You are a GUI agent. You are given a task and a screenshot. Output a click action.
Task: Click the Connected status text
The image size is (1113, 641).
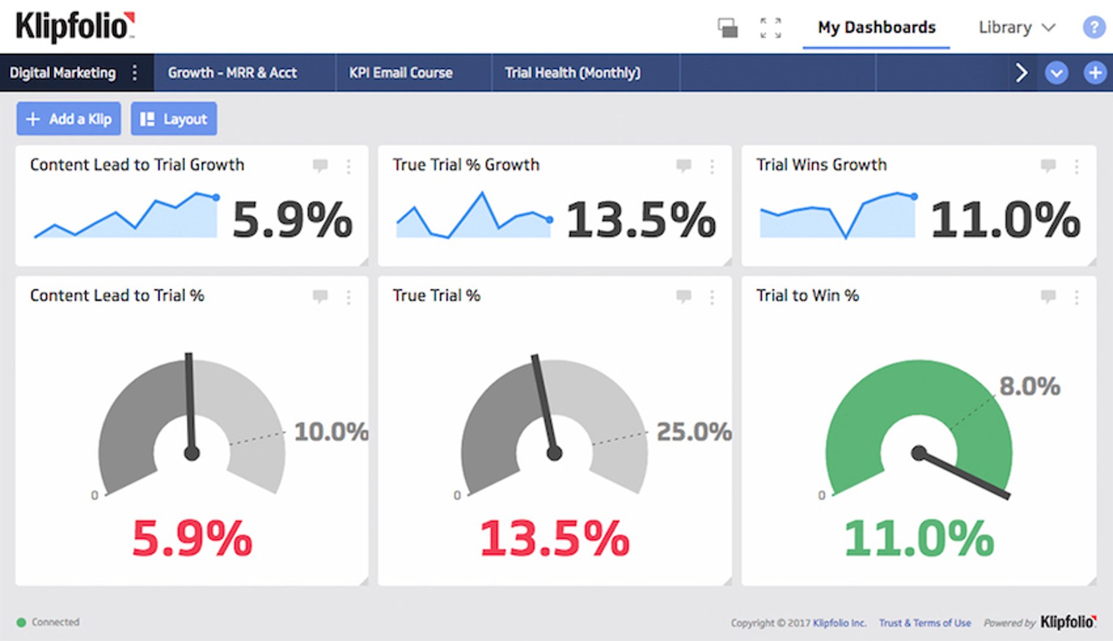pyautogui.click(x=55, y=622)
